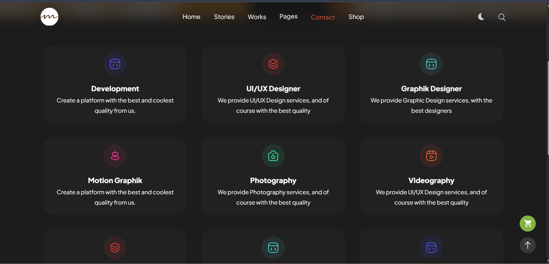The image size is (549, 264).
Task: Open the Home menu item
Action: 191,17
